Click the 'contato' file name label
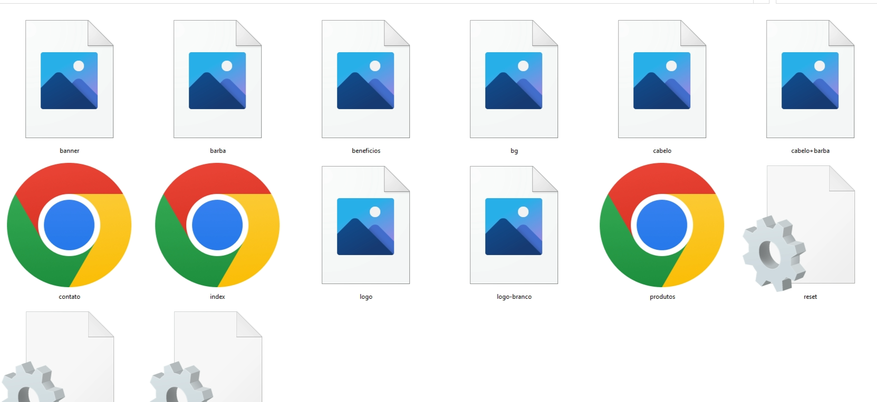The height and width of the screenshot is (402, 877). (70, 297)
